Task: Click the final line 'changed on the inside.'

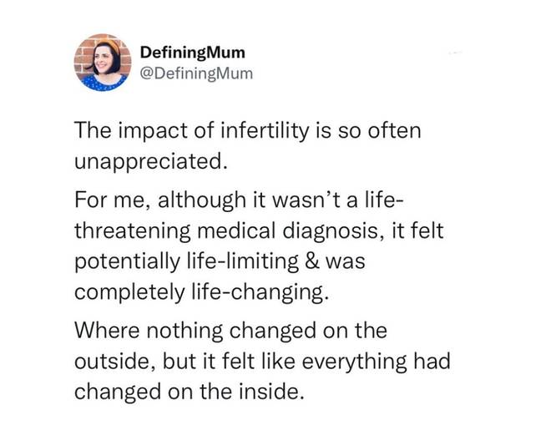Action: pyautogui.click(x=190, y=392)
